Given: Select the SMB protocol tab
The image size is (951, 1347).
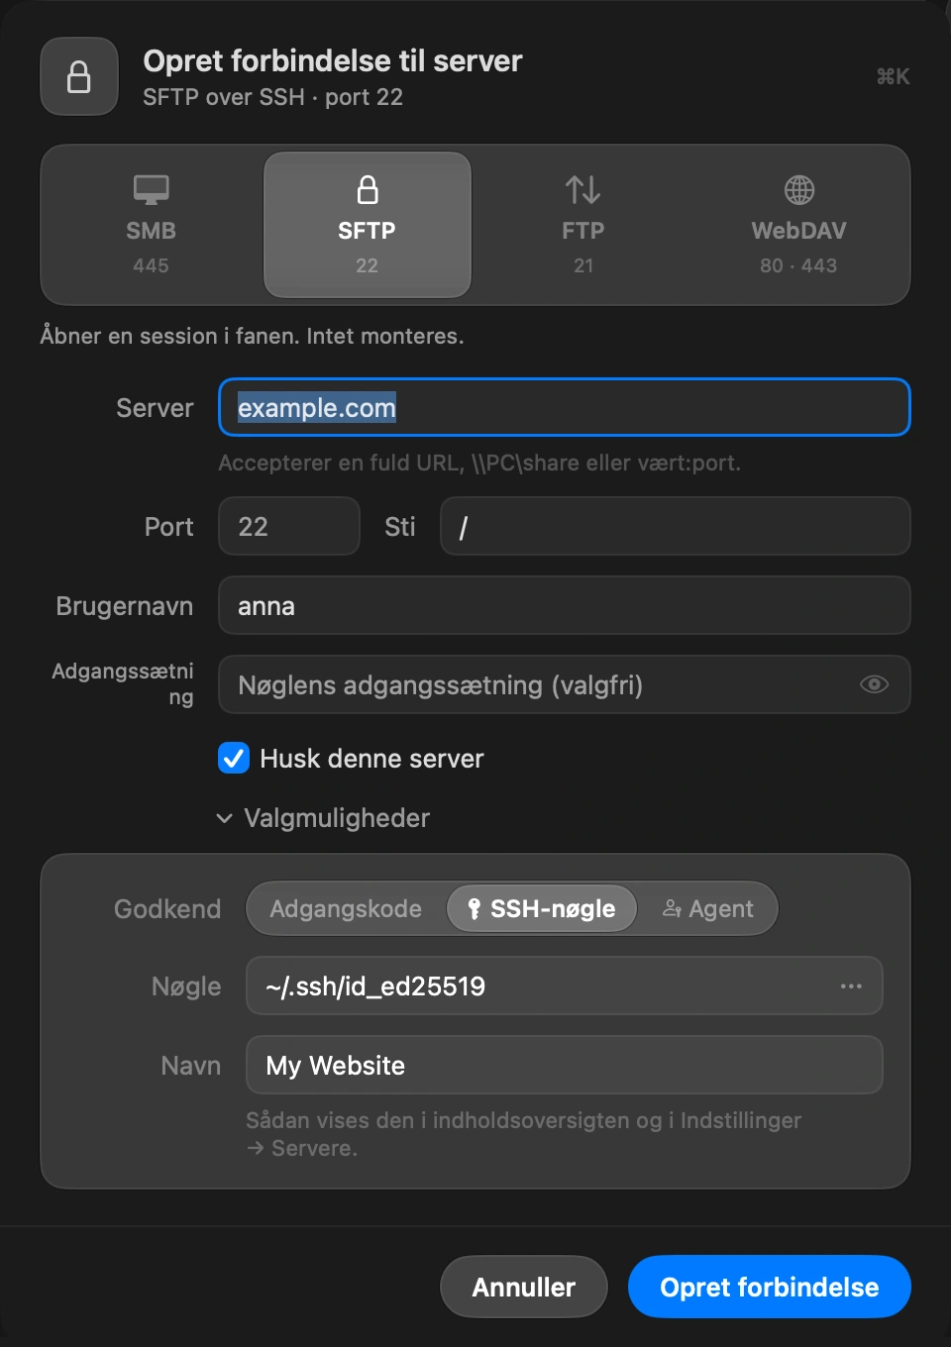Looking at the screenshot, I should click(151, 225).
